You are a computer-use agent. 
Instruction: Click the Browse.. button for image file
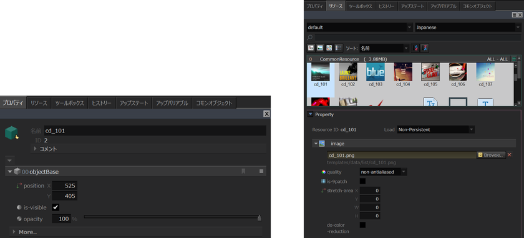tap(491, 155)
